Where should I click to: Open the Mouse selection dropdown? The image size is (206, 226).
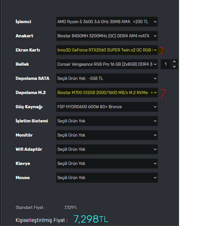tap(107, 178)
